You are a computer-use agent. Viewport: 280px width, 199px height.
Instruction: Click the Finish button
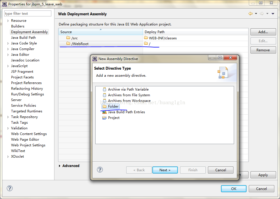click(193, 170)
